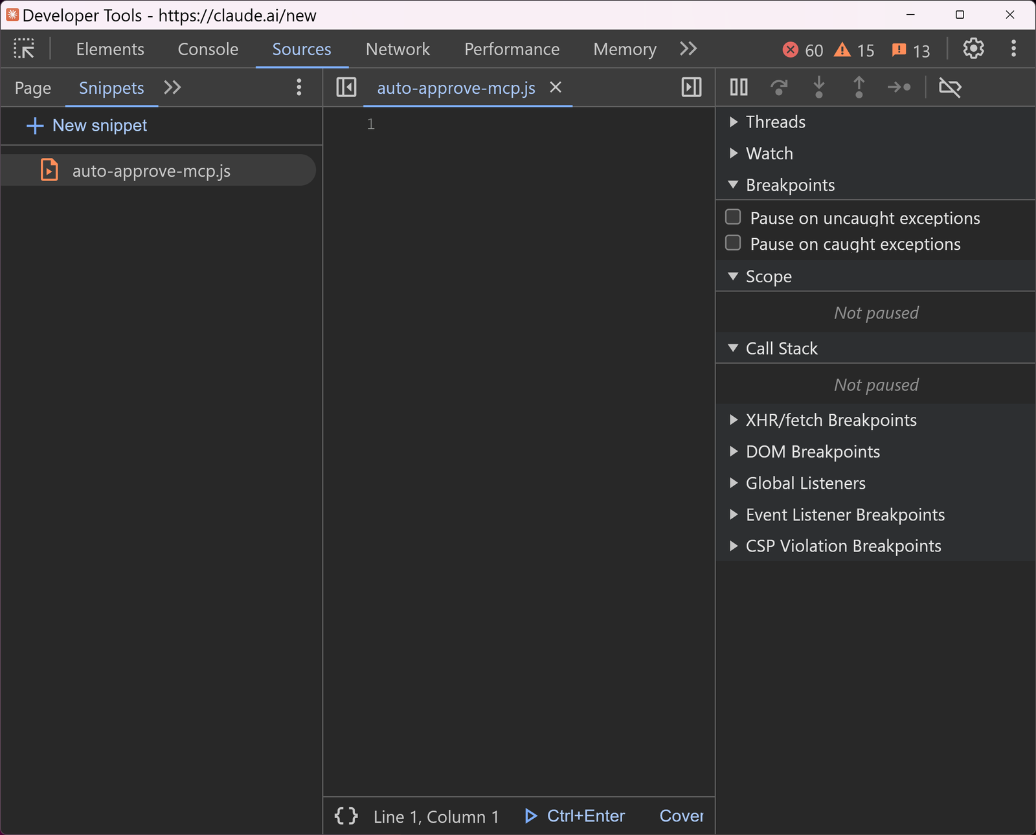Screen dimensions: 1036x835
Task: Click the Step button
Action: pyautogui.click(x=899, y=87)
